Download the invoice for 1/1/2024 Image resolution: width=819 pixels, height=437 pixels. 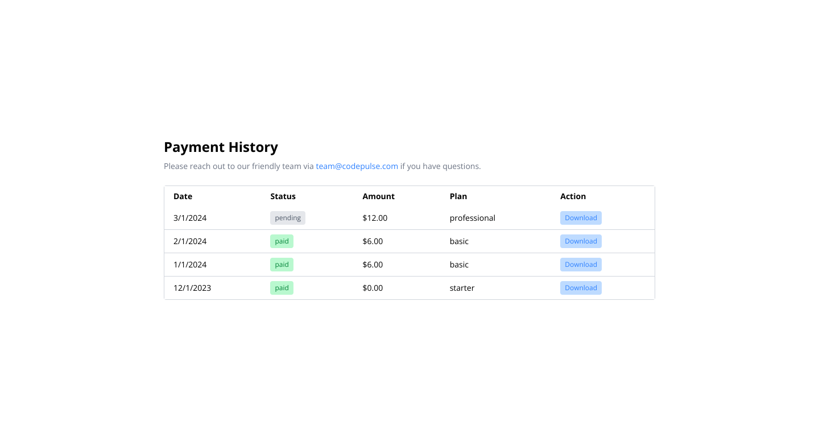point(581,265)
